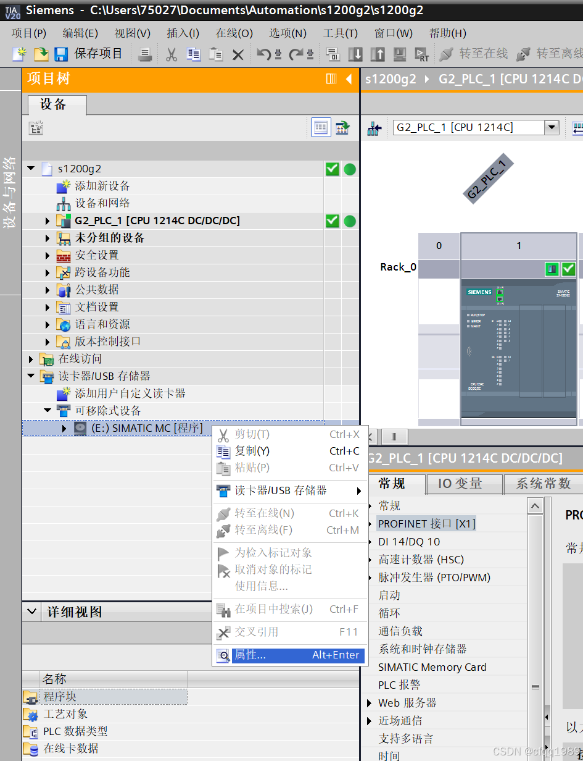Screen dimensions: 583x761
Task: Click the project tree export/sync icon
Action: point(342,128)
